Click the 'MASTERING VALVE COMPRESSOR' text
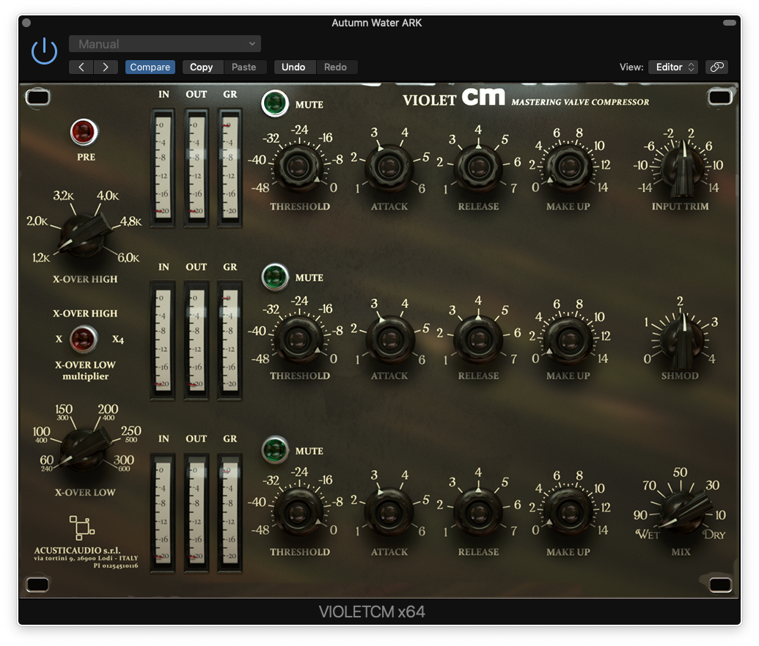The image size is (759, 646). 580,102
